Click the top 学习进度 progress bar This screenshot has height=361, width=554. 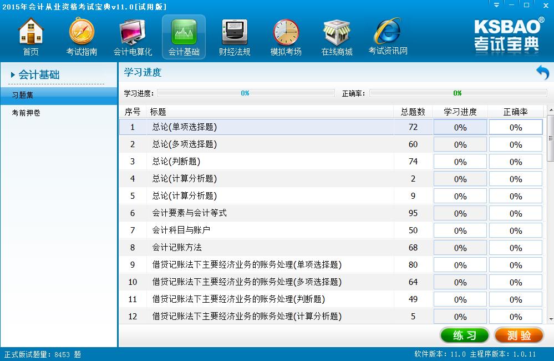(245, 93)
